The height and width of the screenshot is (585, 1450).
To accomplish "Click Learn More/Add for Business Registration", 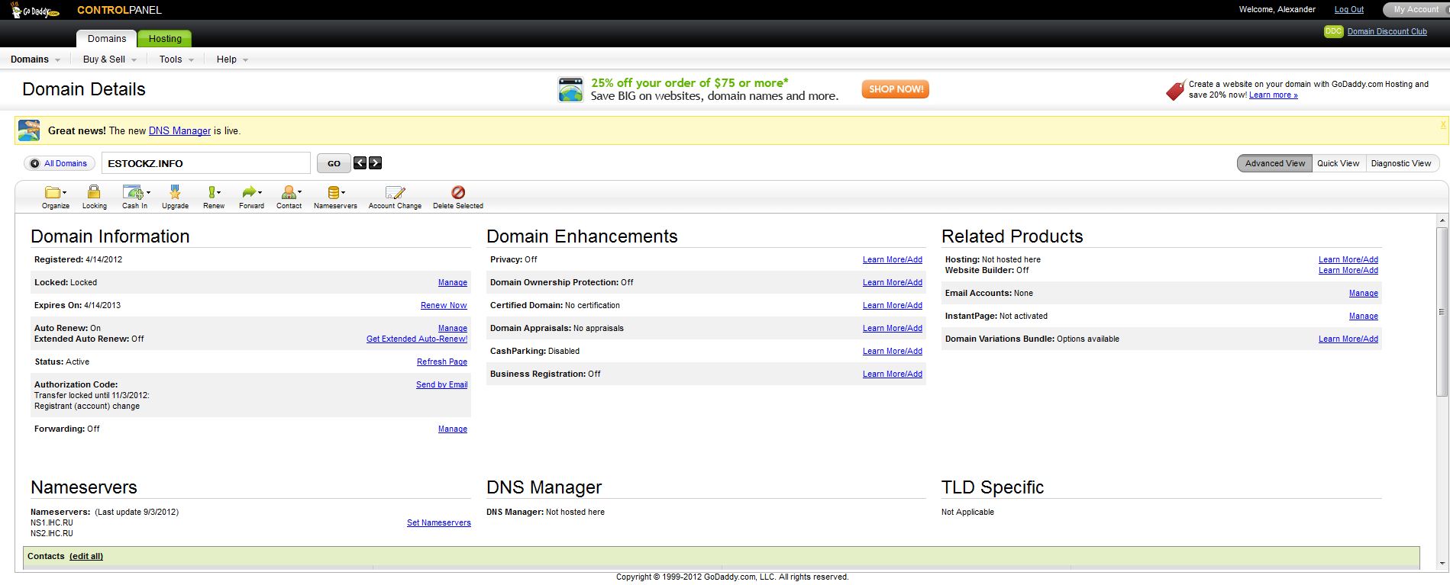I will pyautogui.click(x=893, y=374).
